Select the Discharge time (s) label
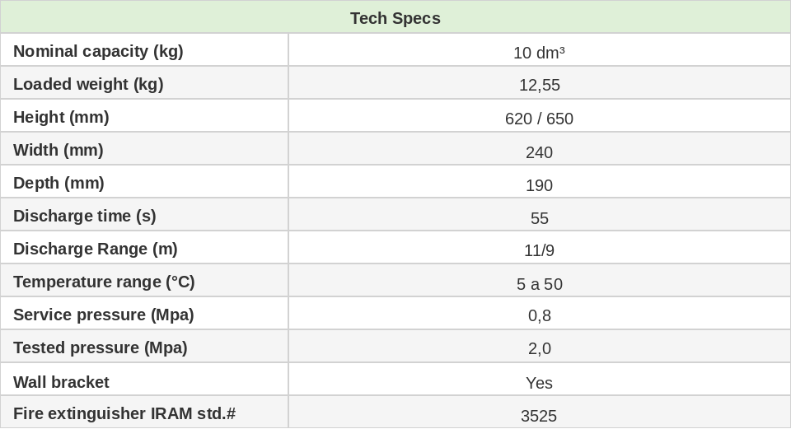The image size is (791, 429). click(x=85, y=216)
